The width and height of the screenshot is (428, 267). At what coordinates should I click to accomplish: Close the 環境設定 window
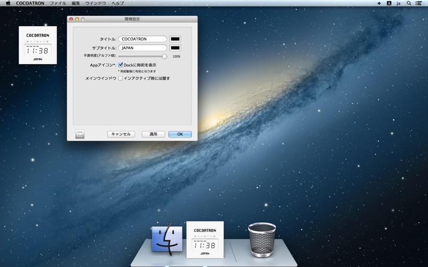point(71,19)
